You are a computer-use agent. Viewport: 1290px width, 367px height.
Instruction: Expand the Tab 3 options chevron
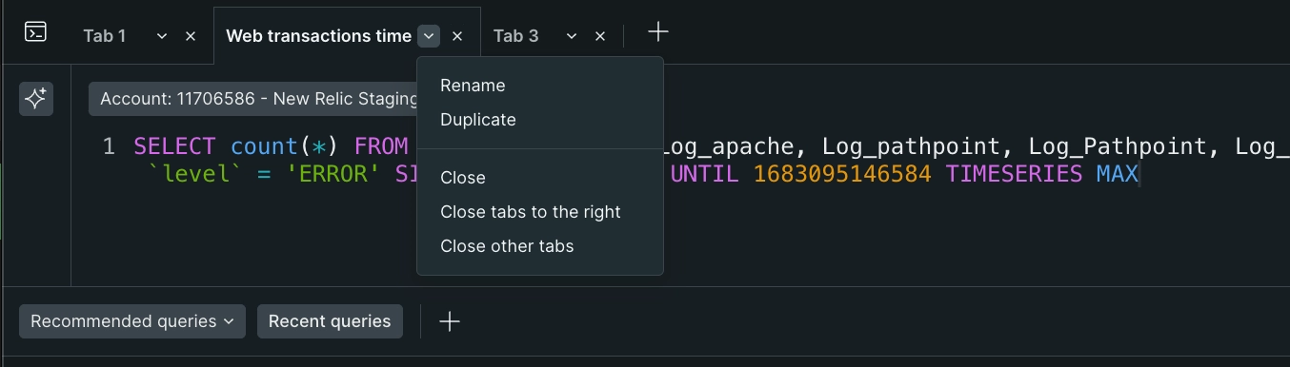coord(572,36)
